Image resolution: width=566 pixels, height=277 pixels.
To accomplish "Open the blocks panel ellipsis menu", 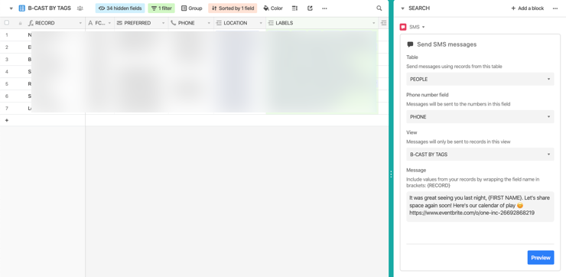I will point(555,8).
